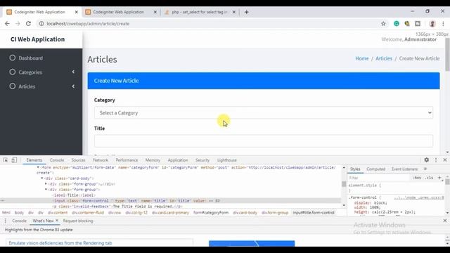This screenshot has width=450, height=253.
Task: Open the Select a Category dropdown
Action: click(x=264, y=112)
